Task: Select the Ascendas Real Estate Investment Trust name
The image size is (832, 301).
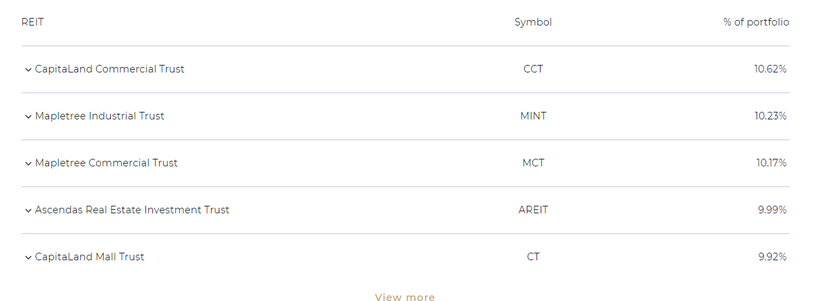Action: pos(132,210)
